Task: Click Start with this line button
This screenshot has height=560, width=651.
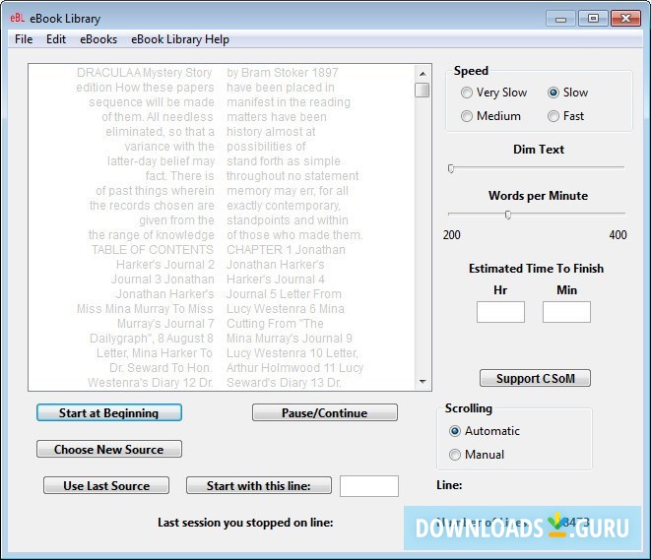Action: [259, 485]
